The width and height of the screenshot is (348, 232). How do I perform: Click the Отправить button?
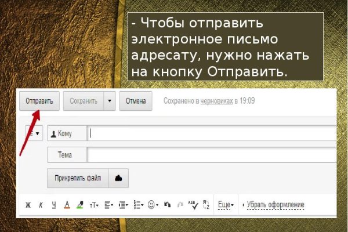pyautogui.click(x=39, y=100)
